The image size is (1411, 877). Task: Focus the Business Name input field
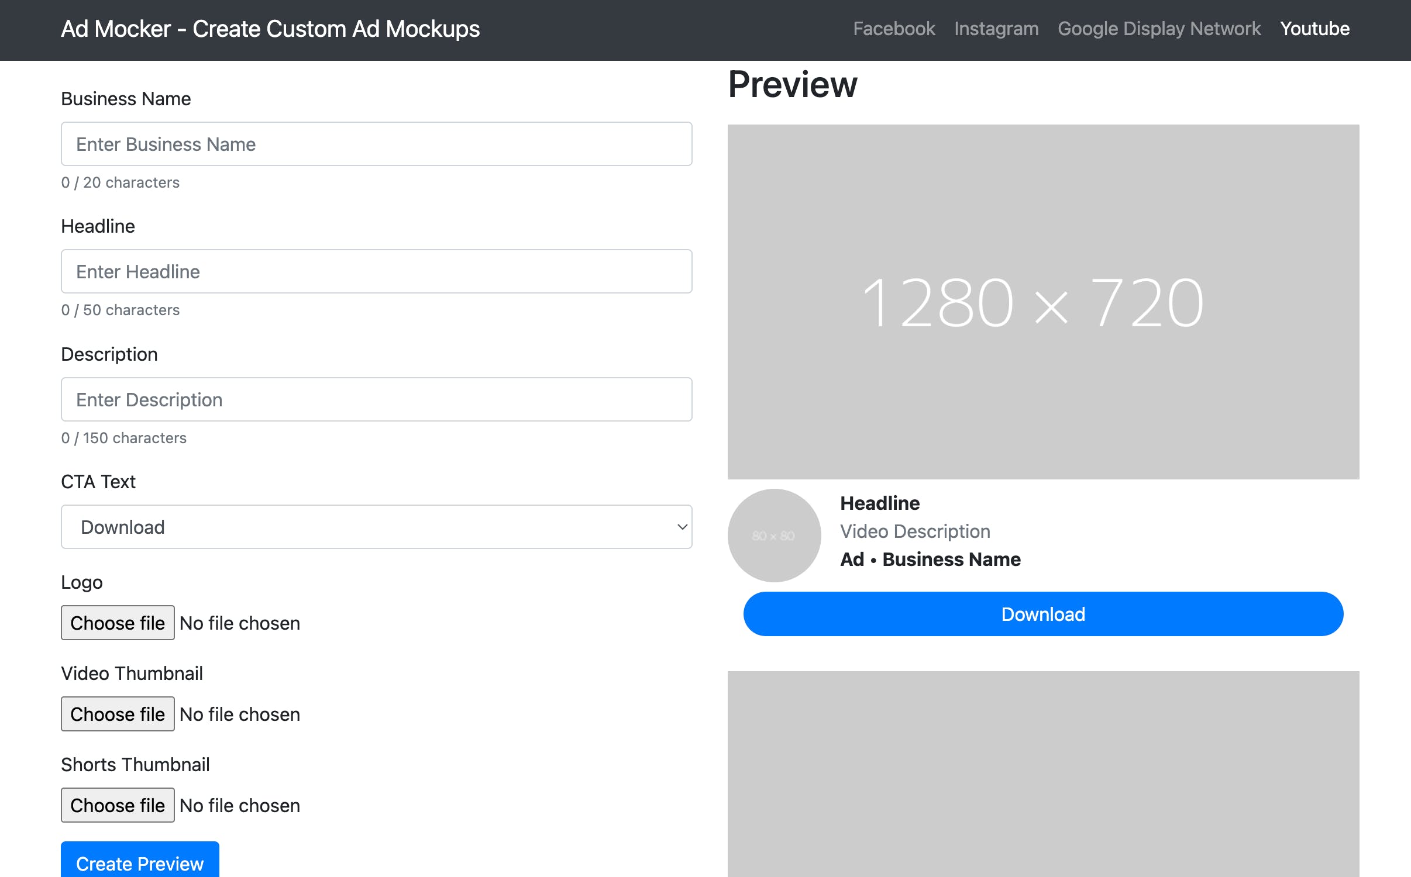click(x=376, y=144)
